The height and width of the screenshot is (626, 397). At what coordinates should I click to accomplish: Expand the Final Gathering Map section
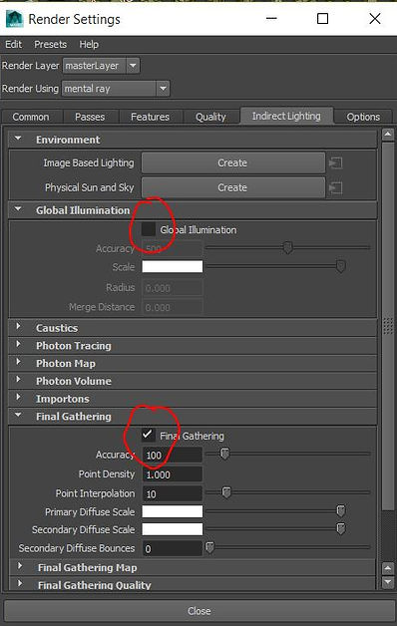20,566
